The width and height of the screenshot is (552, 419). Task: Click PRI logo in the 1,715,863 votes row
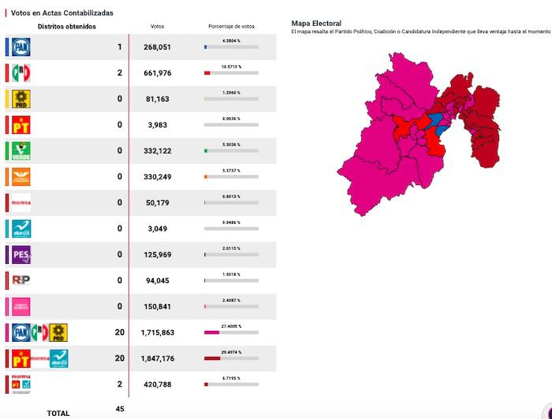39,333
